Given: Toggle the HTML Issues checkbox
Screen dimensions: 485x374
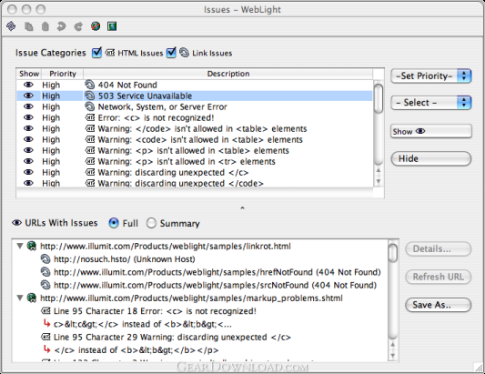Looking at the screenshot, I should click(96, 53).
